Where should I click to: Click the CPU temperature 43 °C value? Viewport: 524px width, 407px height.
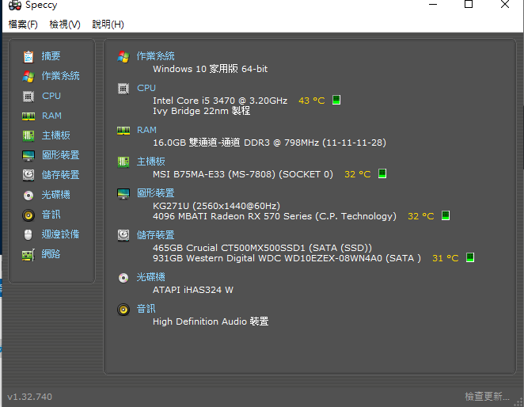[x=311, y=101]
